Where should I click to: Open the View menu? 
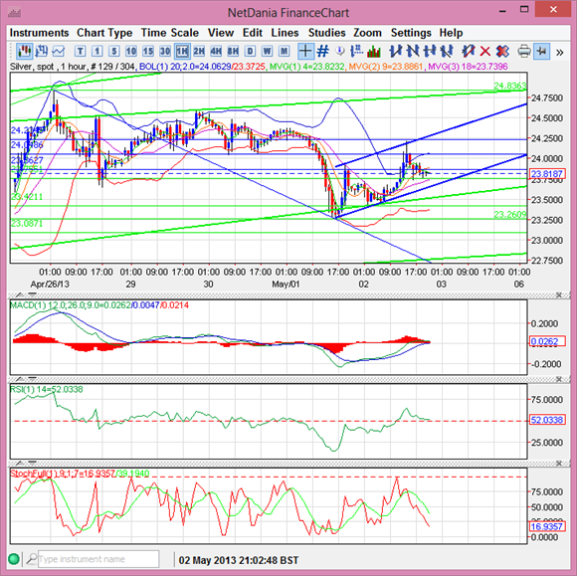tap(221, 33)
